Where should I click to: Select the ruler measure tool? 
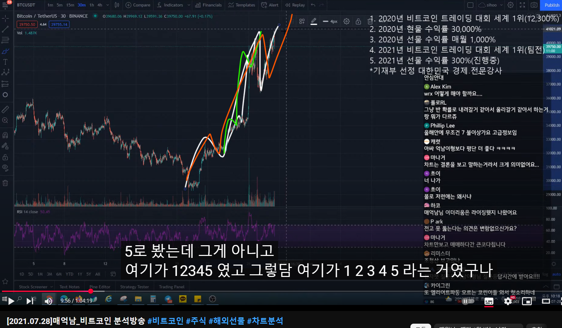(5, 109)
